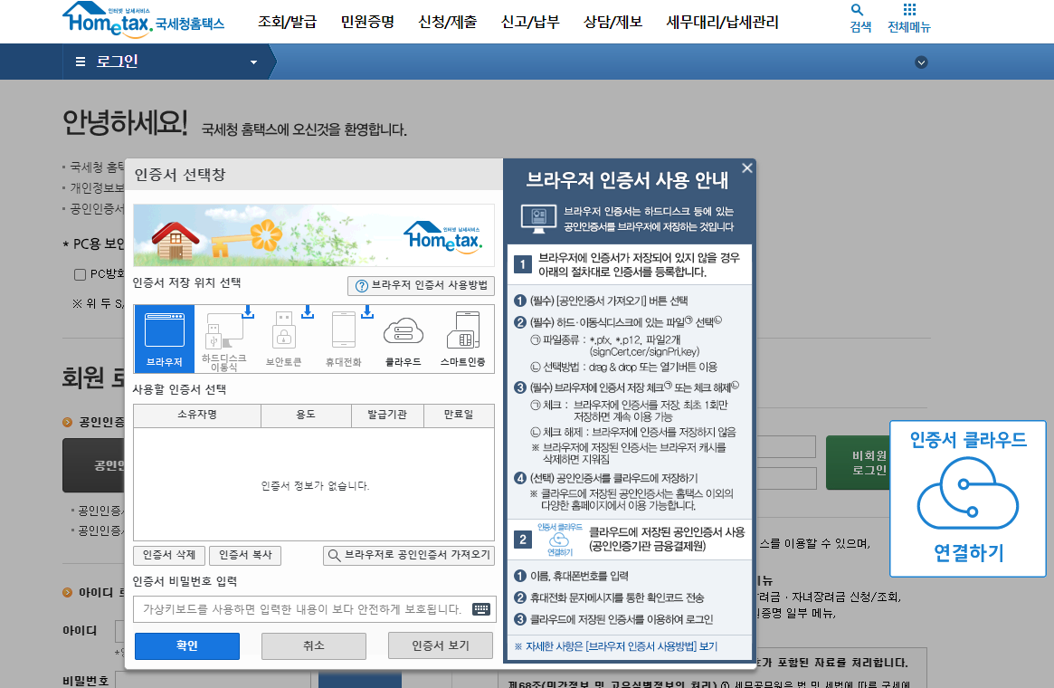This screenshot has height=688, width=1054.
Task: Toggle the PC방 security checkbox
Action: (80, 274)
